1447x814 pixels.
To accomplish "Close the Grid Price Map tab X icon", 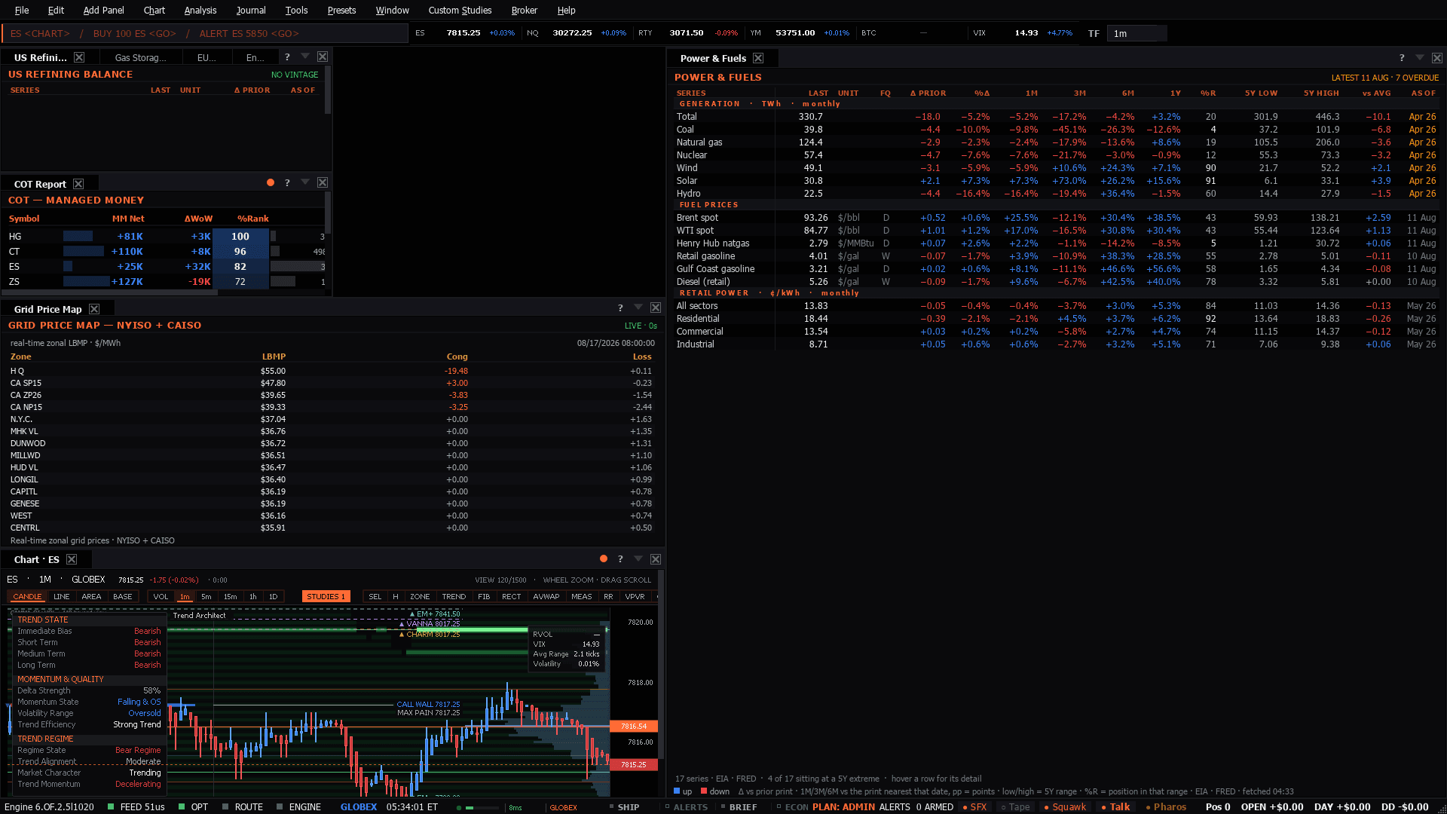I will 94,309.
